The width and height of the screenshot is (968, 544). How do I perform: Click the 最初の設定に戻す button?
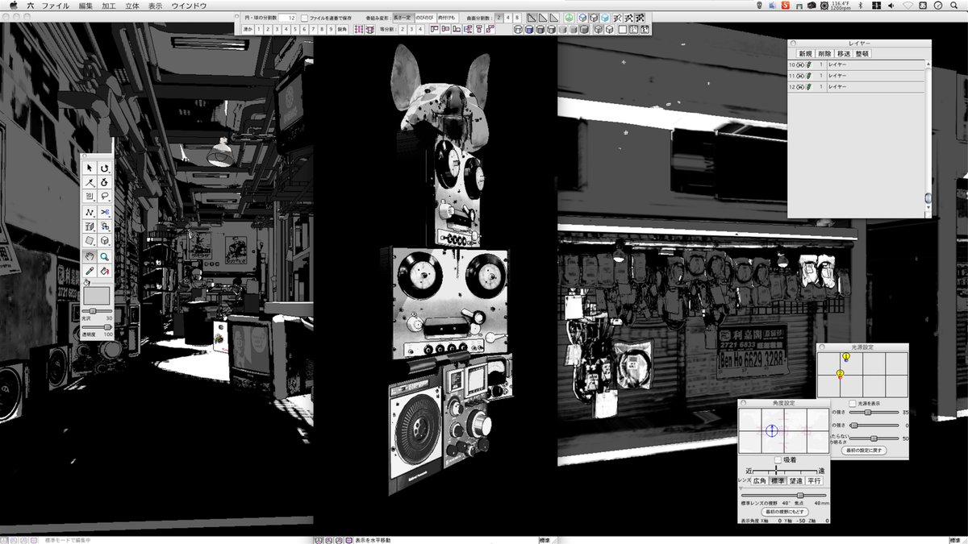(x=862, y=451)
